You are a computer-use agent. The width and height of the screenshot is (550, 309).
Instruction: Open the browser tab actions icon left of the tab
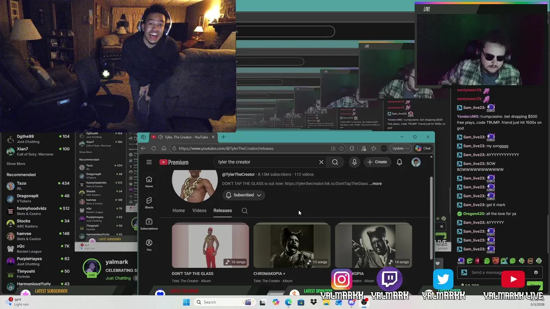click(x=143, y=137)
